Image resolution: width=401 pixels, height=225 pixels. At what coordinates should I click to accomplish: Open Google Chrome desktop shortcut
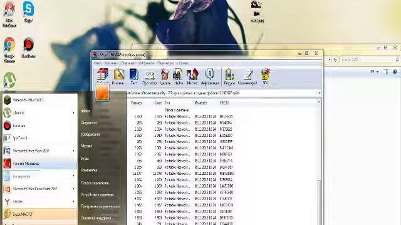[9, 50]
